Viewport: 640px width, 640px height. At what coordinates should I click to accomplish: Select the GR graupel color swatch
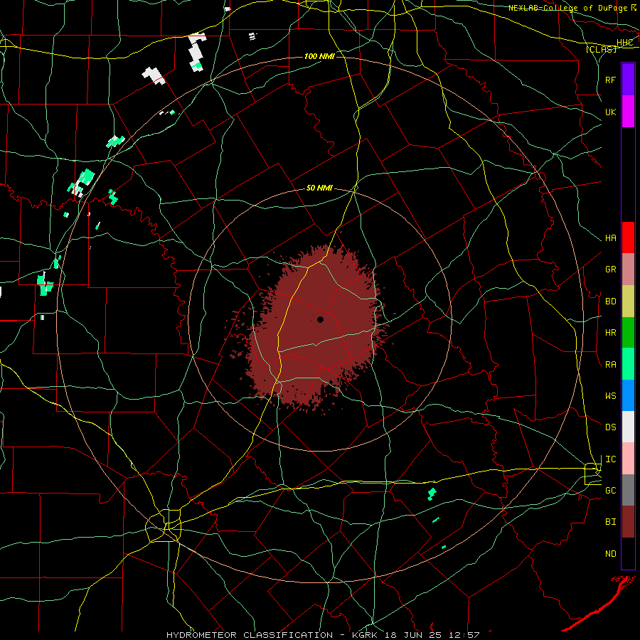[628, 269]
